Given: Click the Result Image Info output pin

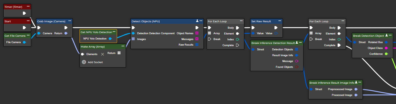Looking at the screenshot, I should [297, 55].
